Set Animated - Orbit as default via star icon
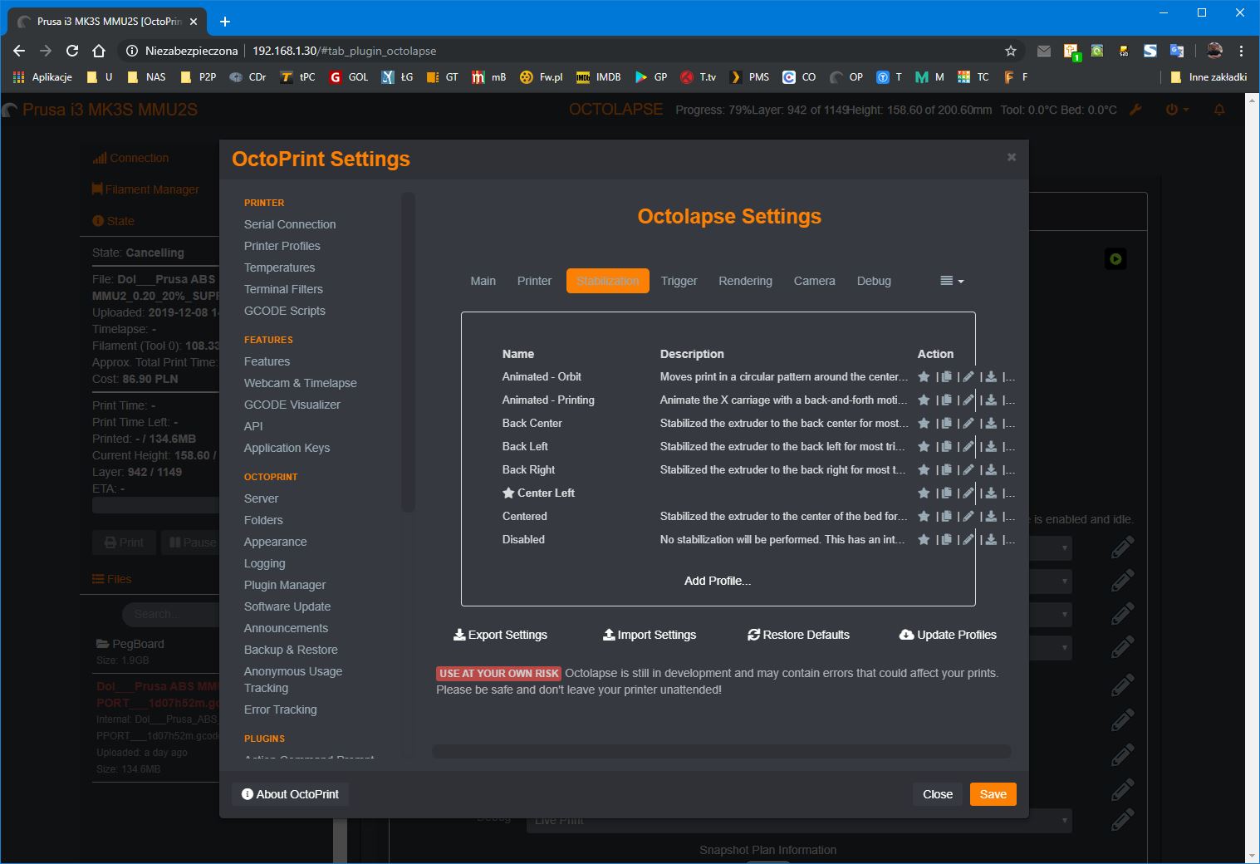 (924, 376)
